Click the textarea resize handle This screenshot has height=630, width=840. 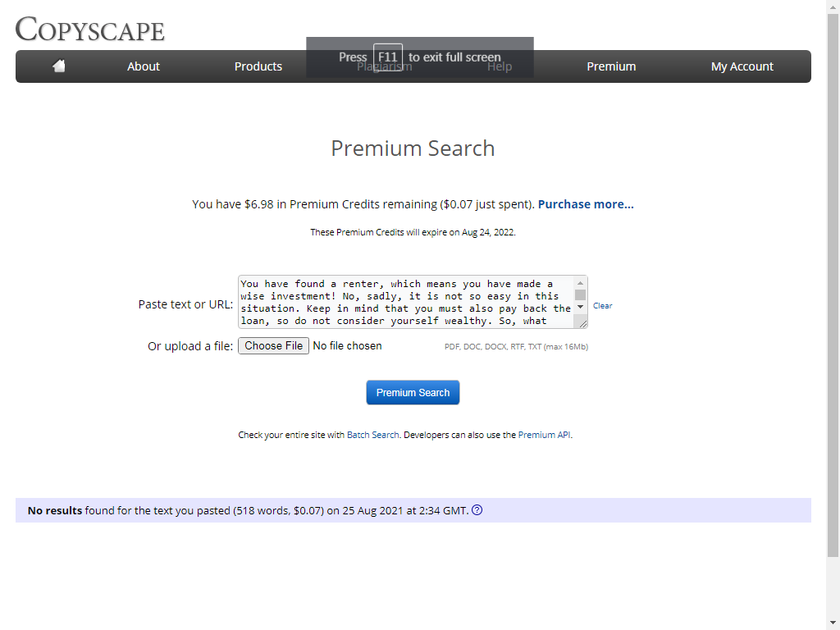(583, 323)
